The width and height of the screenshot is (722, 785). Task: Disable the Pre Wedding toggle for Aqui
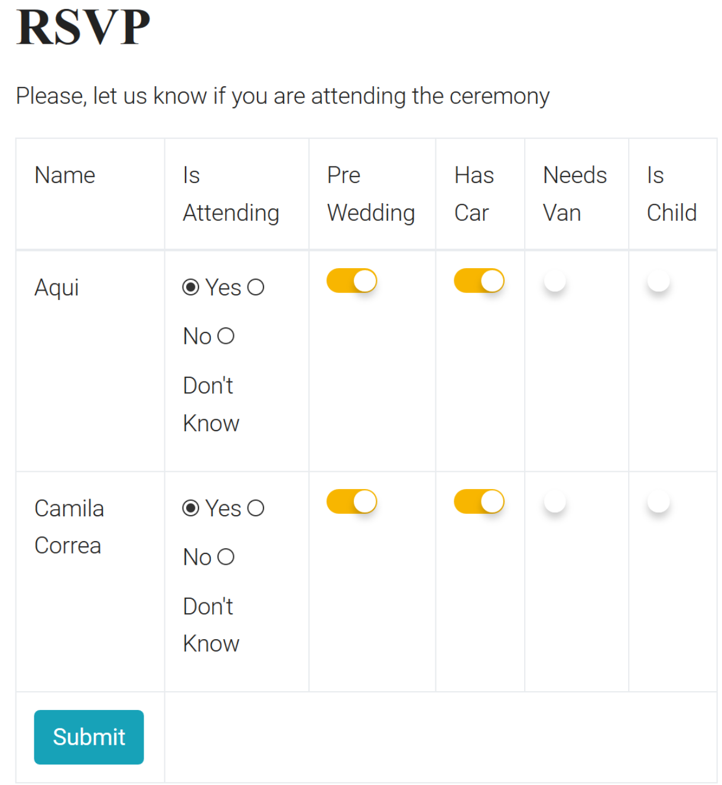pyautogui.click(x=352, y=281)
